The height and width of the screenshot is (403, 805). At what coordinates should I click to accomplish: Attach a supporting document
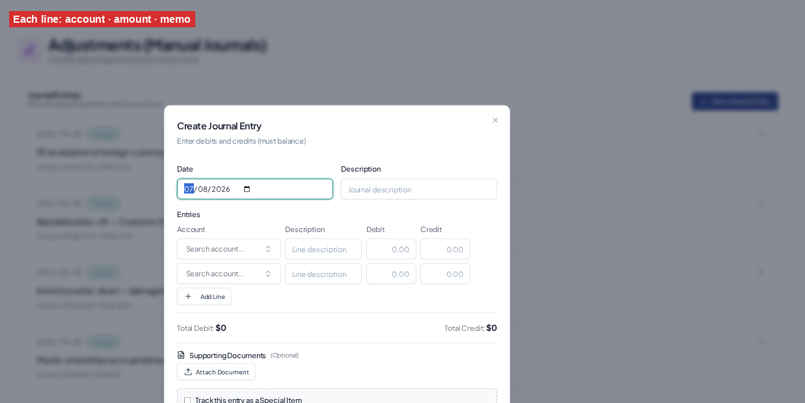point(216,372)
